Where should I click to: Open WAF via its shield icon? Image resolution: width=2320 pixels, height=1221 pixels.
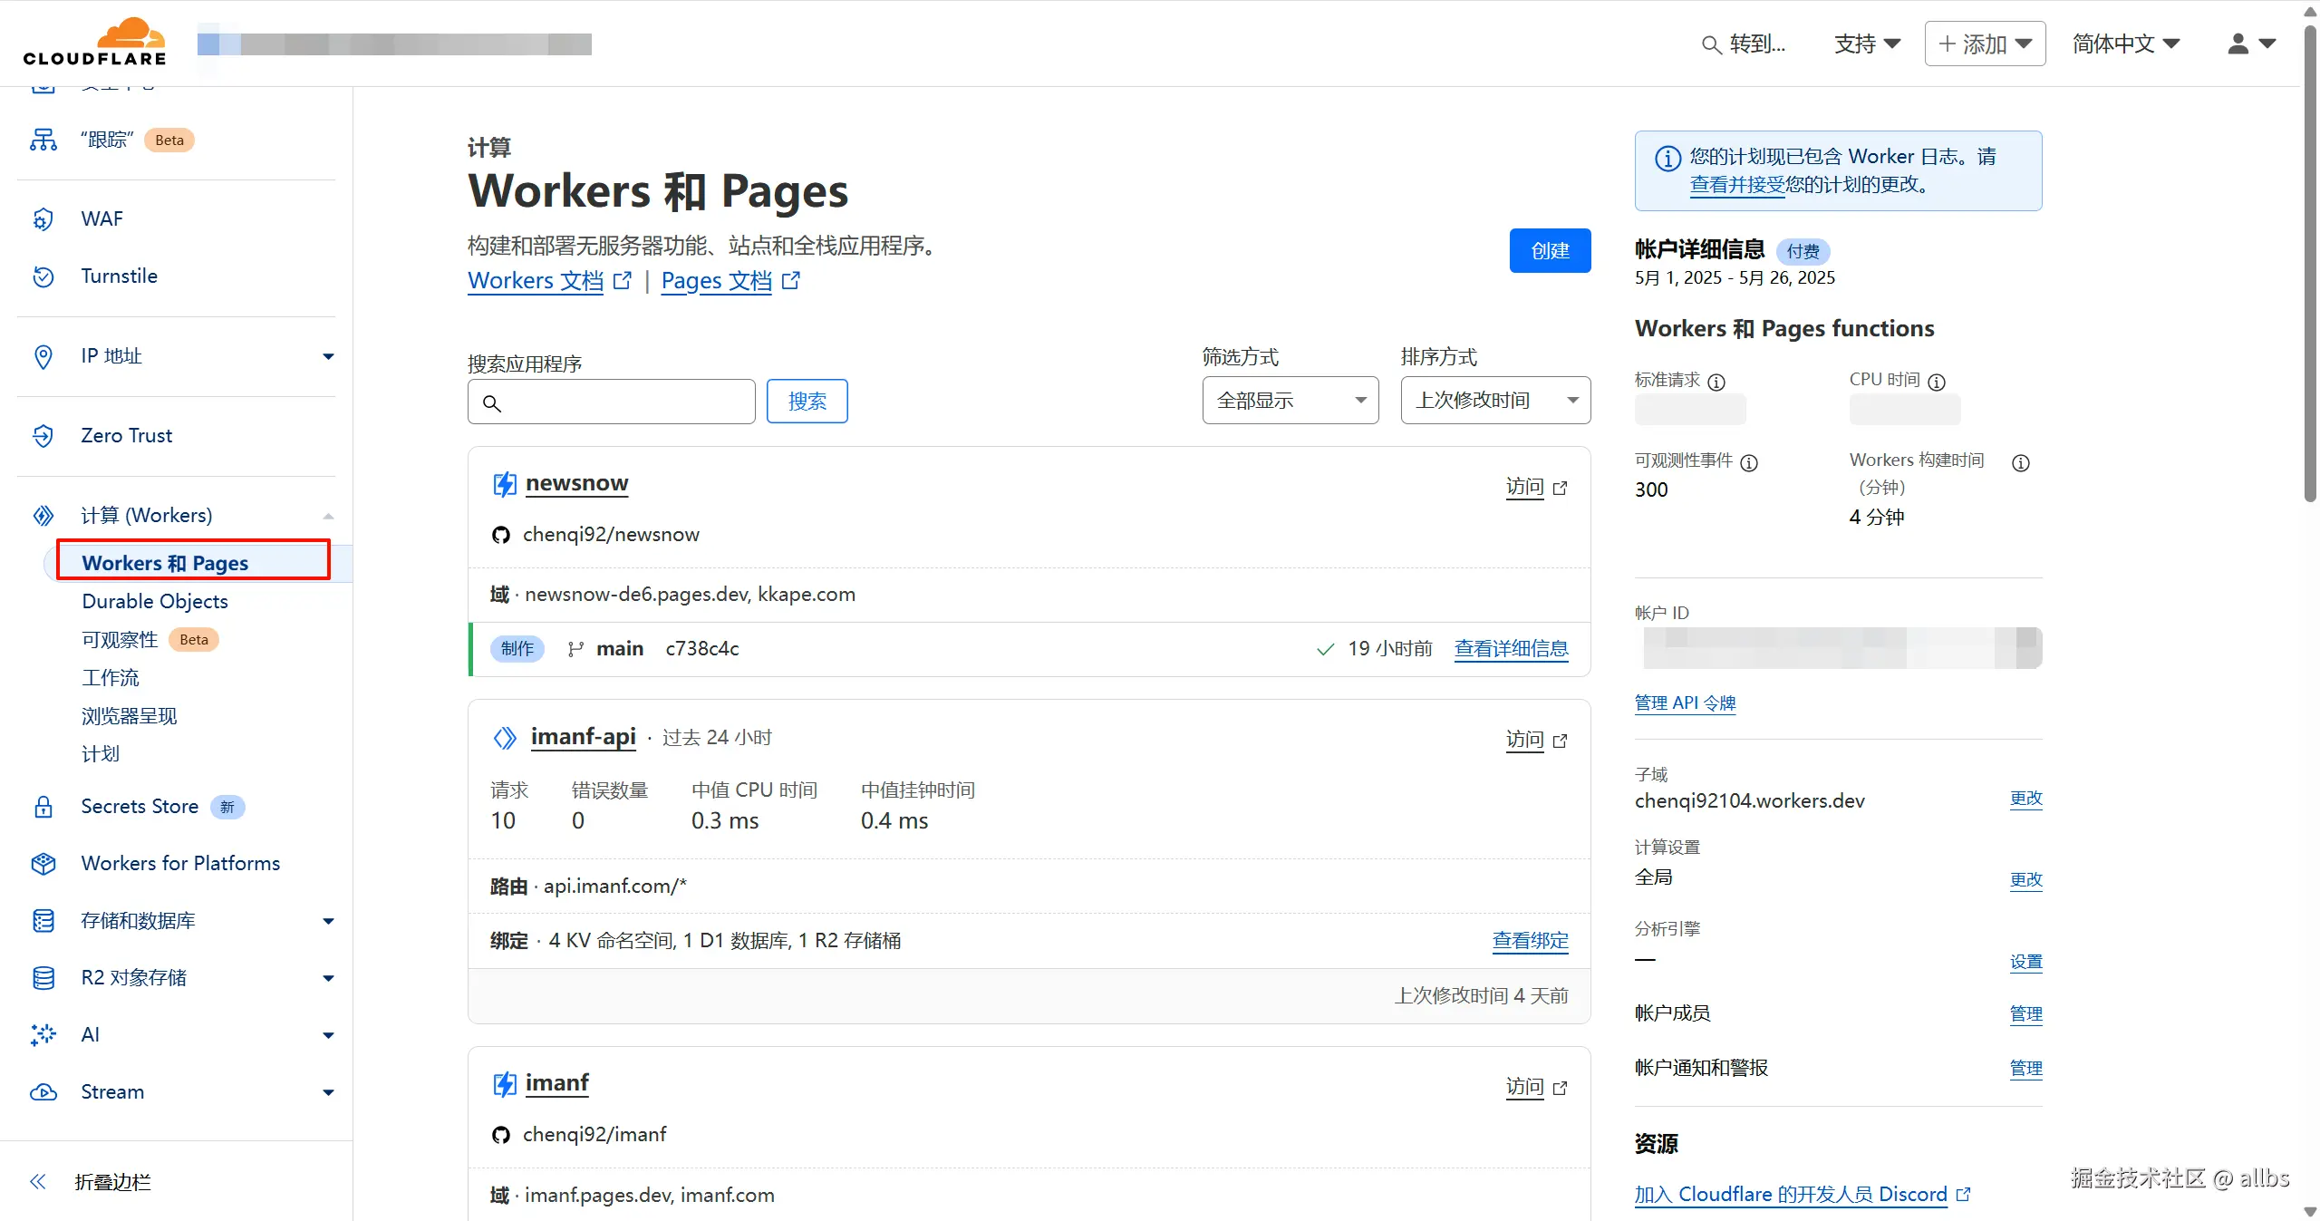(43, 218)
